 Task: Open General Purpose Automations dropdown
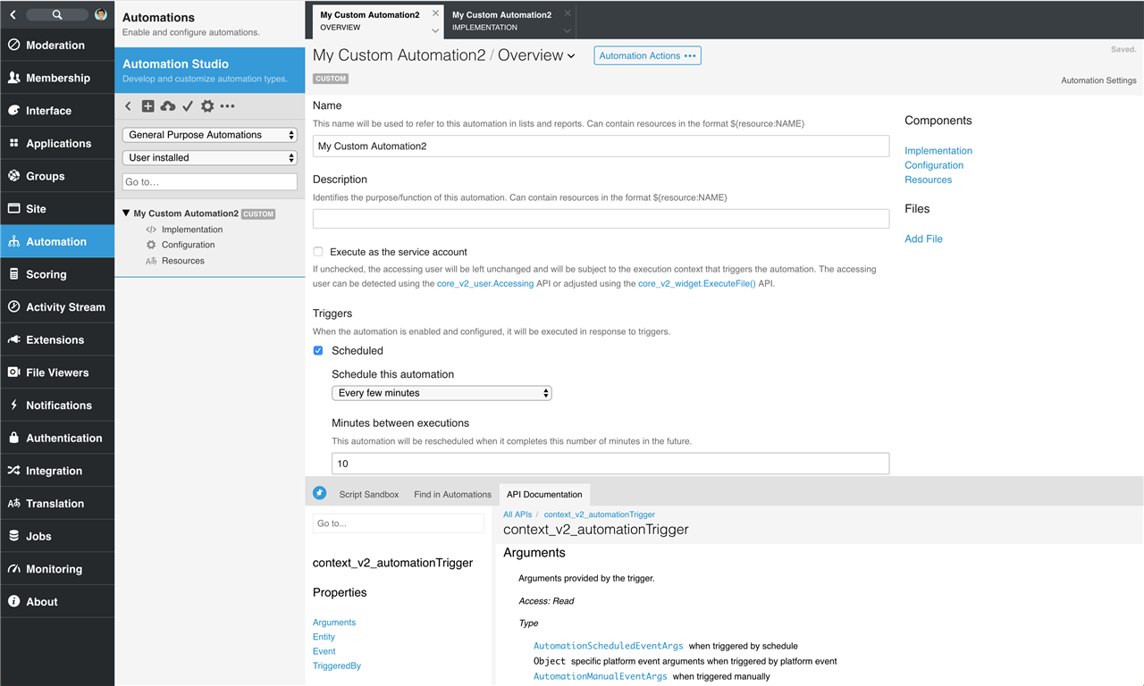[210, 135]
